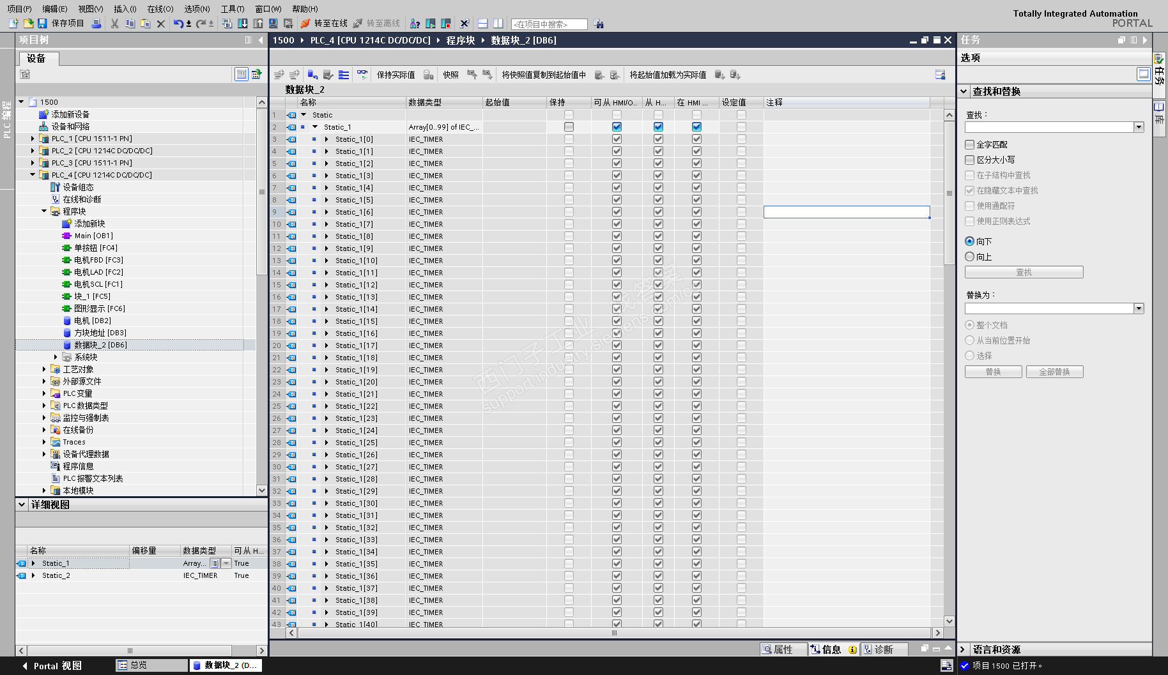Viewport: 1168px width, 675px height.
Task: Switch to Portal 视图
Action: 52,665
